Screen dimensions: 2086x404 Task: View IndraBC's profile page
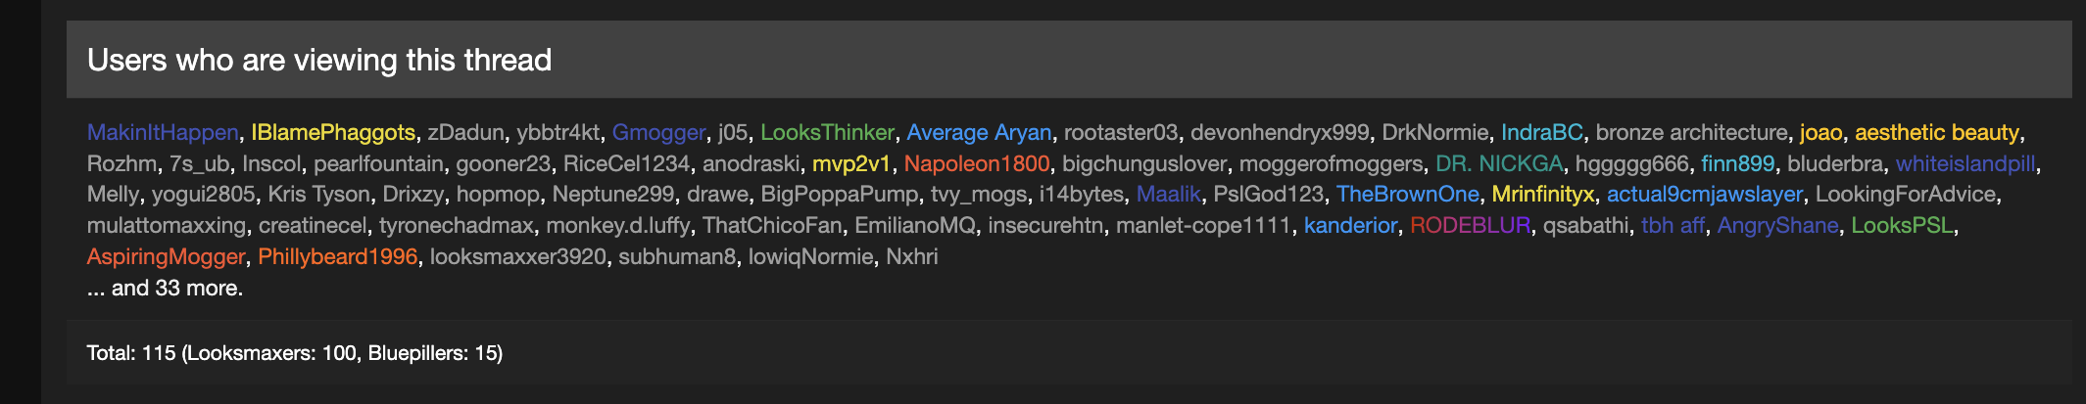(1541, 132)
